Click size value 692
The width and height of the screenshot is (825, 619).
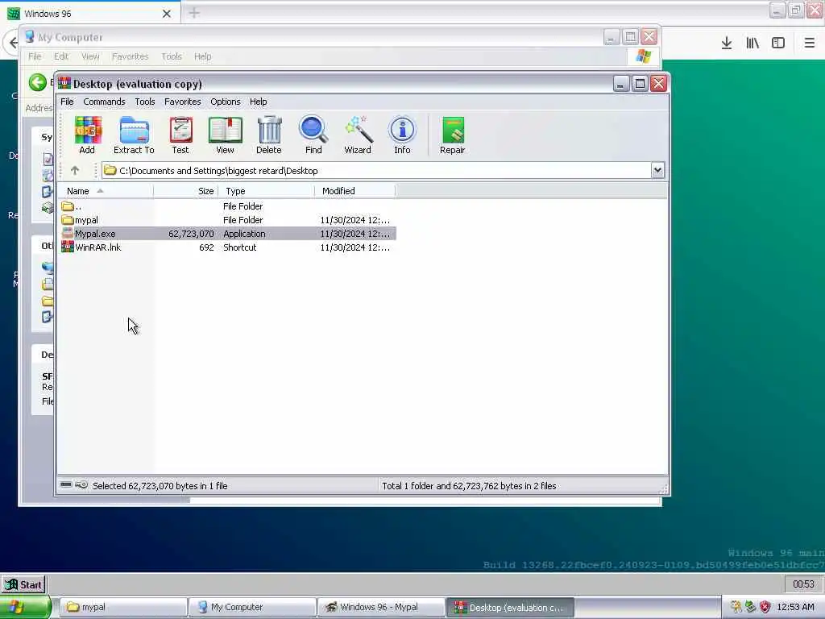pos(206,247)
